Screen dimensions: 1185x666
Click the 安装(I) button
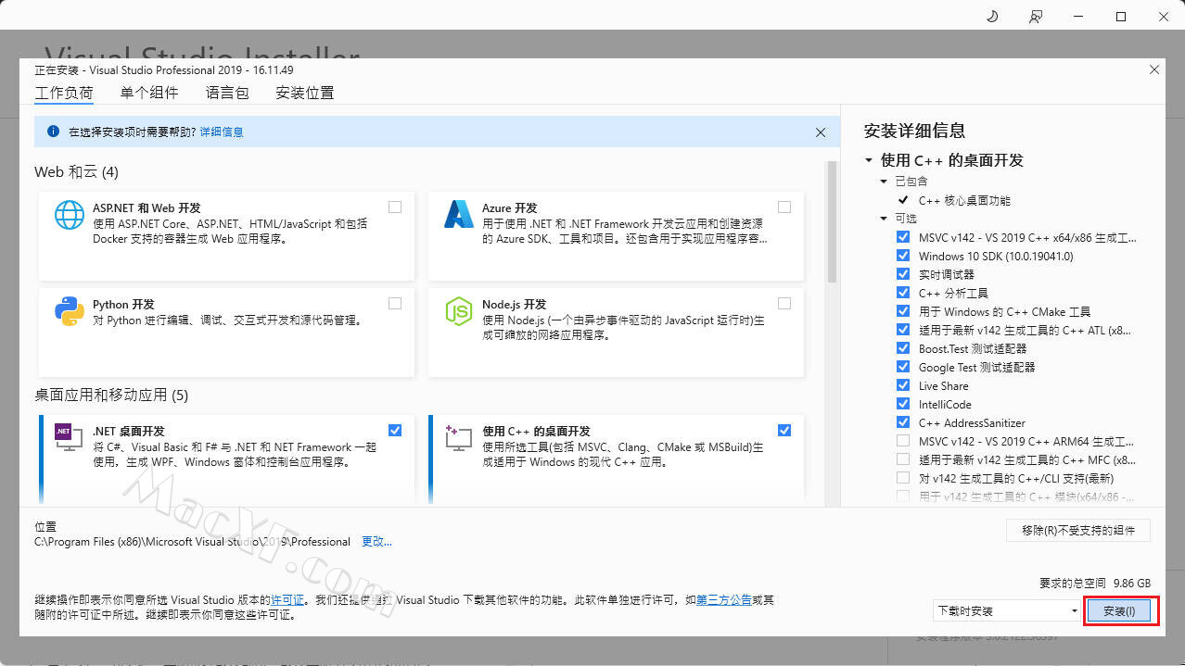tap(1119, 610)
